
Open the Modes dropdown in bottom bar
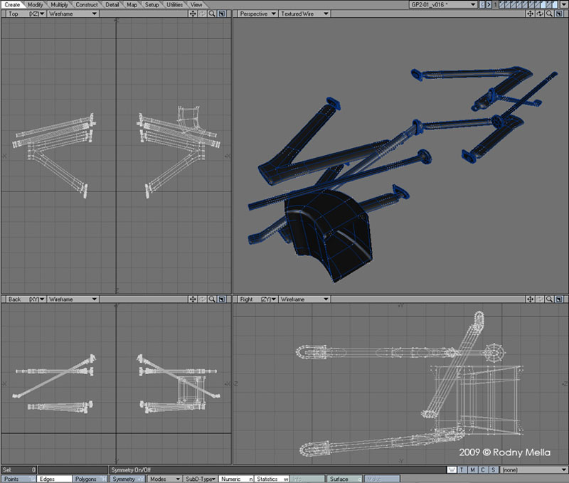pyautogui.click(x=162, y=479)
